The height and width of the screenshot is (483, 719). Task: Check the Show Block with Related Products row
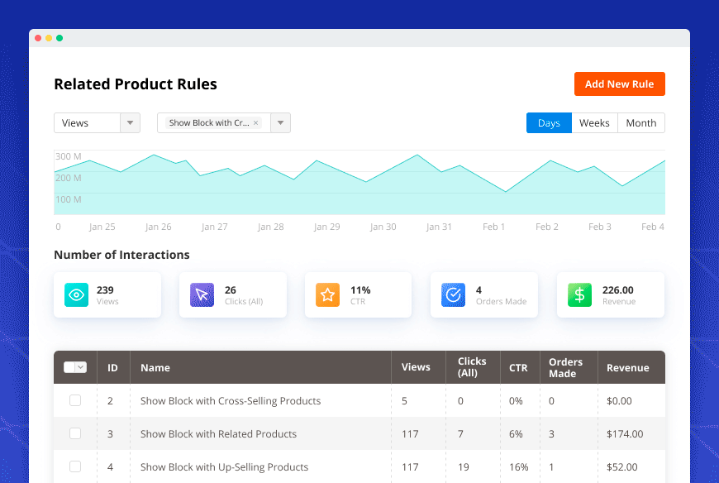[x=75, y=433]
